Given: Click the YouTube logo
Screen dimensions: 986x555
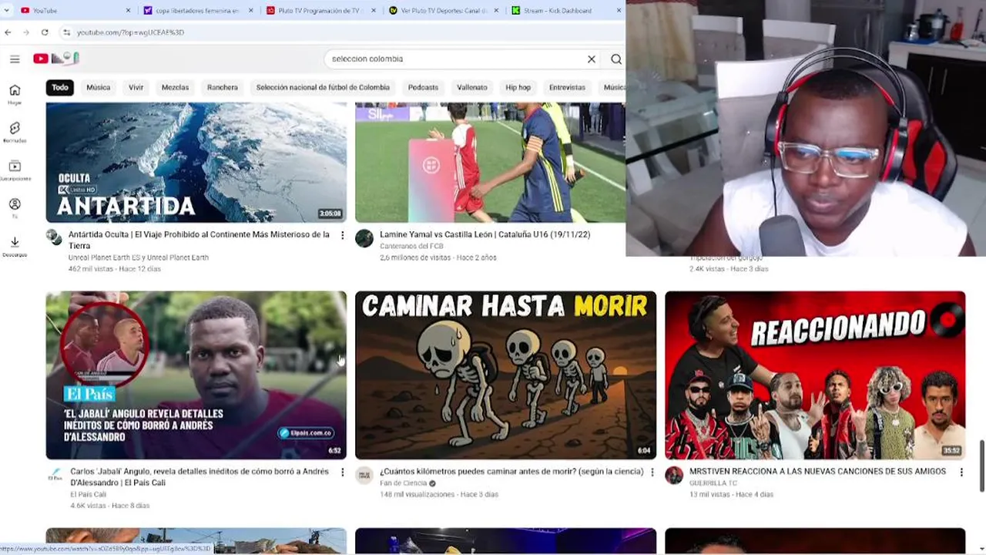Looking at the screenshot, I should point(56,59).
